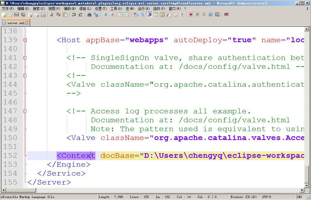Open the 文件(F) menu
311x200 pixels.
pos(7,9)
